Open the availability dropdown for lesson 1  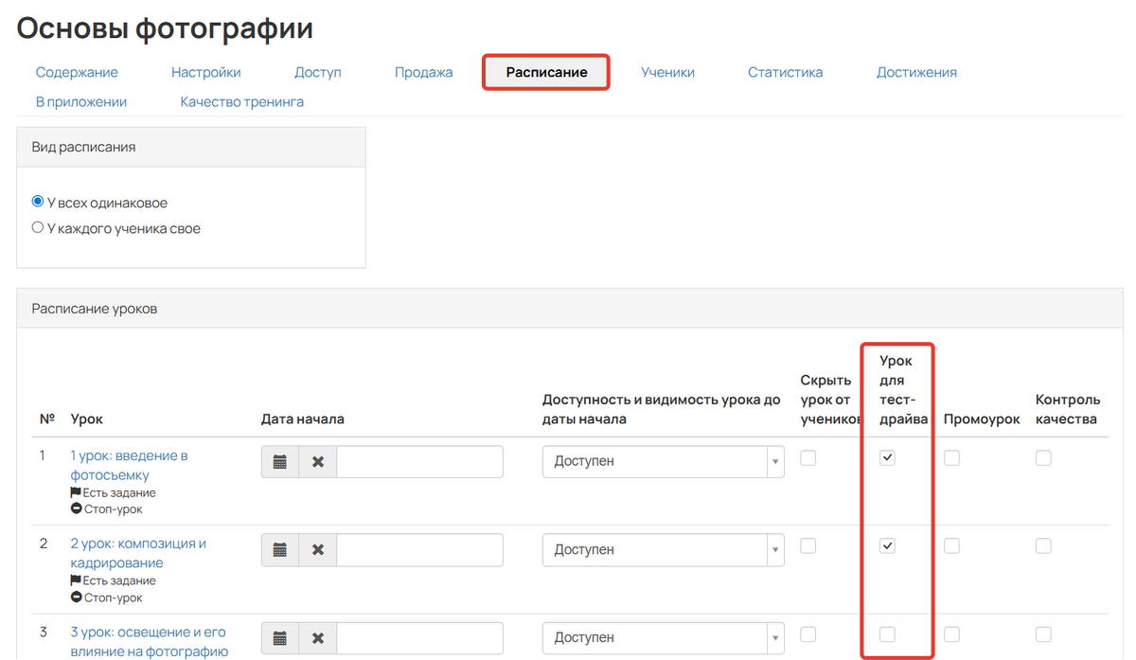point(663,461)
